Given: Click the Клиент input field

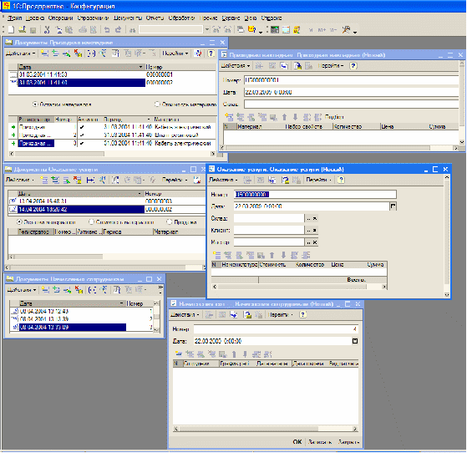Looking at the screenshot, I should [269, 230].
